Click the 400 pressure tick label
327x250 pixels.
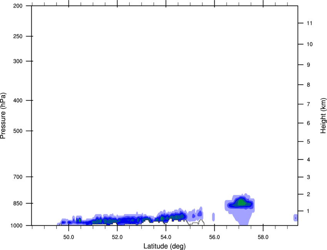(x=18, y=100)
